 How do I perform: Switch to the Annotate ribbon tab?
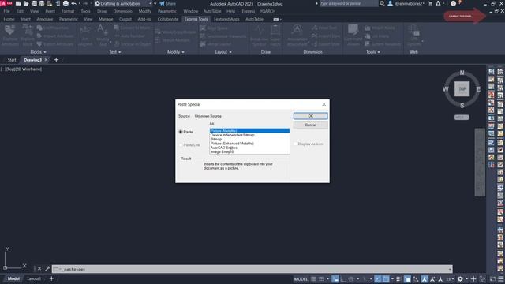45,19
